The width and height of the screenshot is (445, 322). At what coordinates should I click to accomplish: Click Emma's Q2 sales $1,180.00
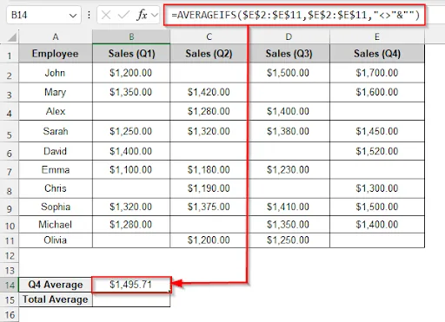[209, 169]
